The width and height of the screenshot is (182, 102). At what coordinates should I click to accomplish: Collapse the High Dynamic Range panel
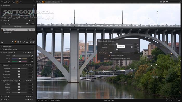coord(1,81)
